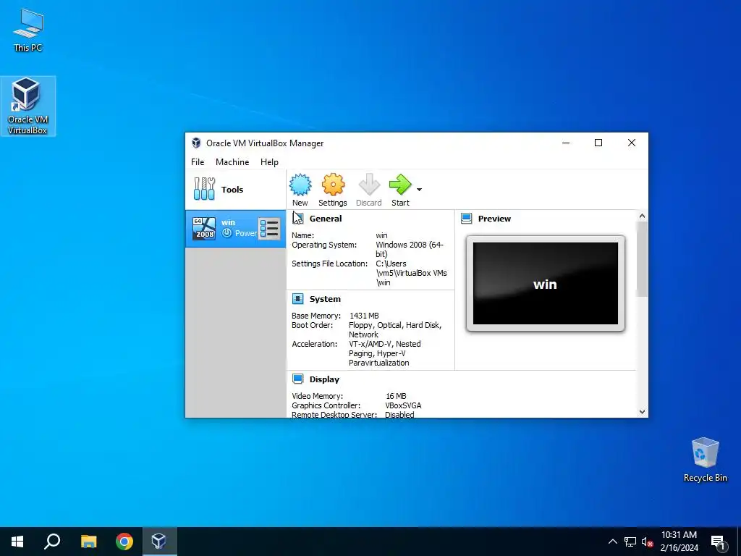
Task: Click the General section icon
Action: (297, 218)
